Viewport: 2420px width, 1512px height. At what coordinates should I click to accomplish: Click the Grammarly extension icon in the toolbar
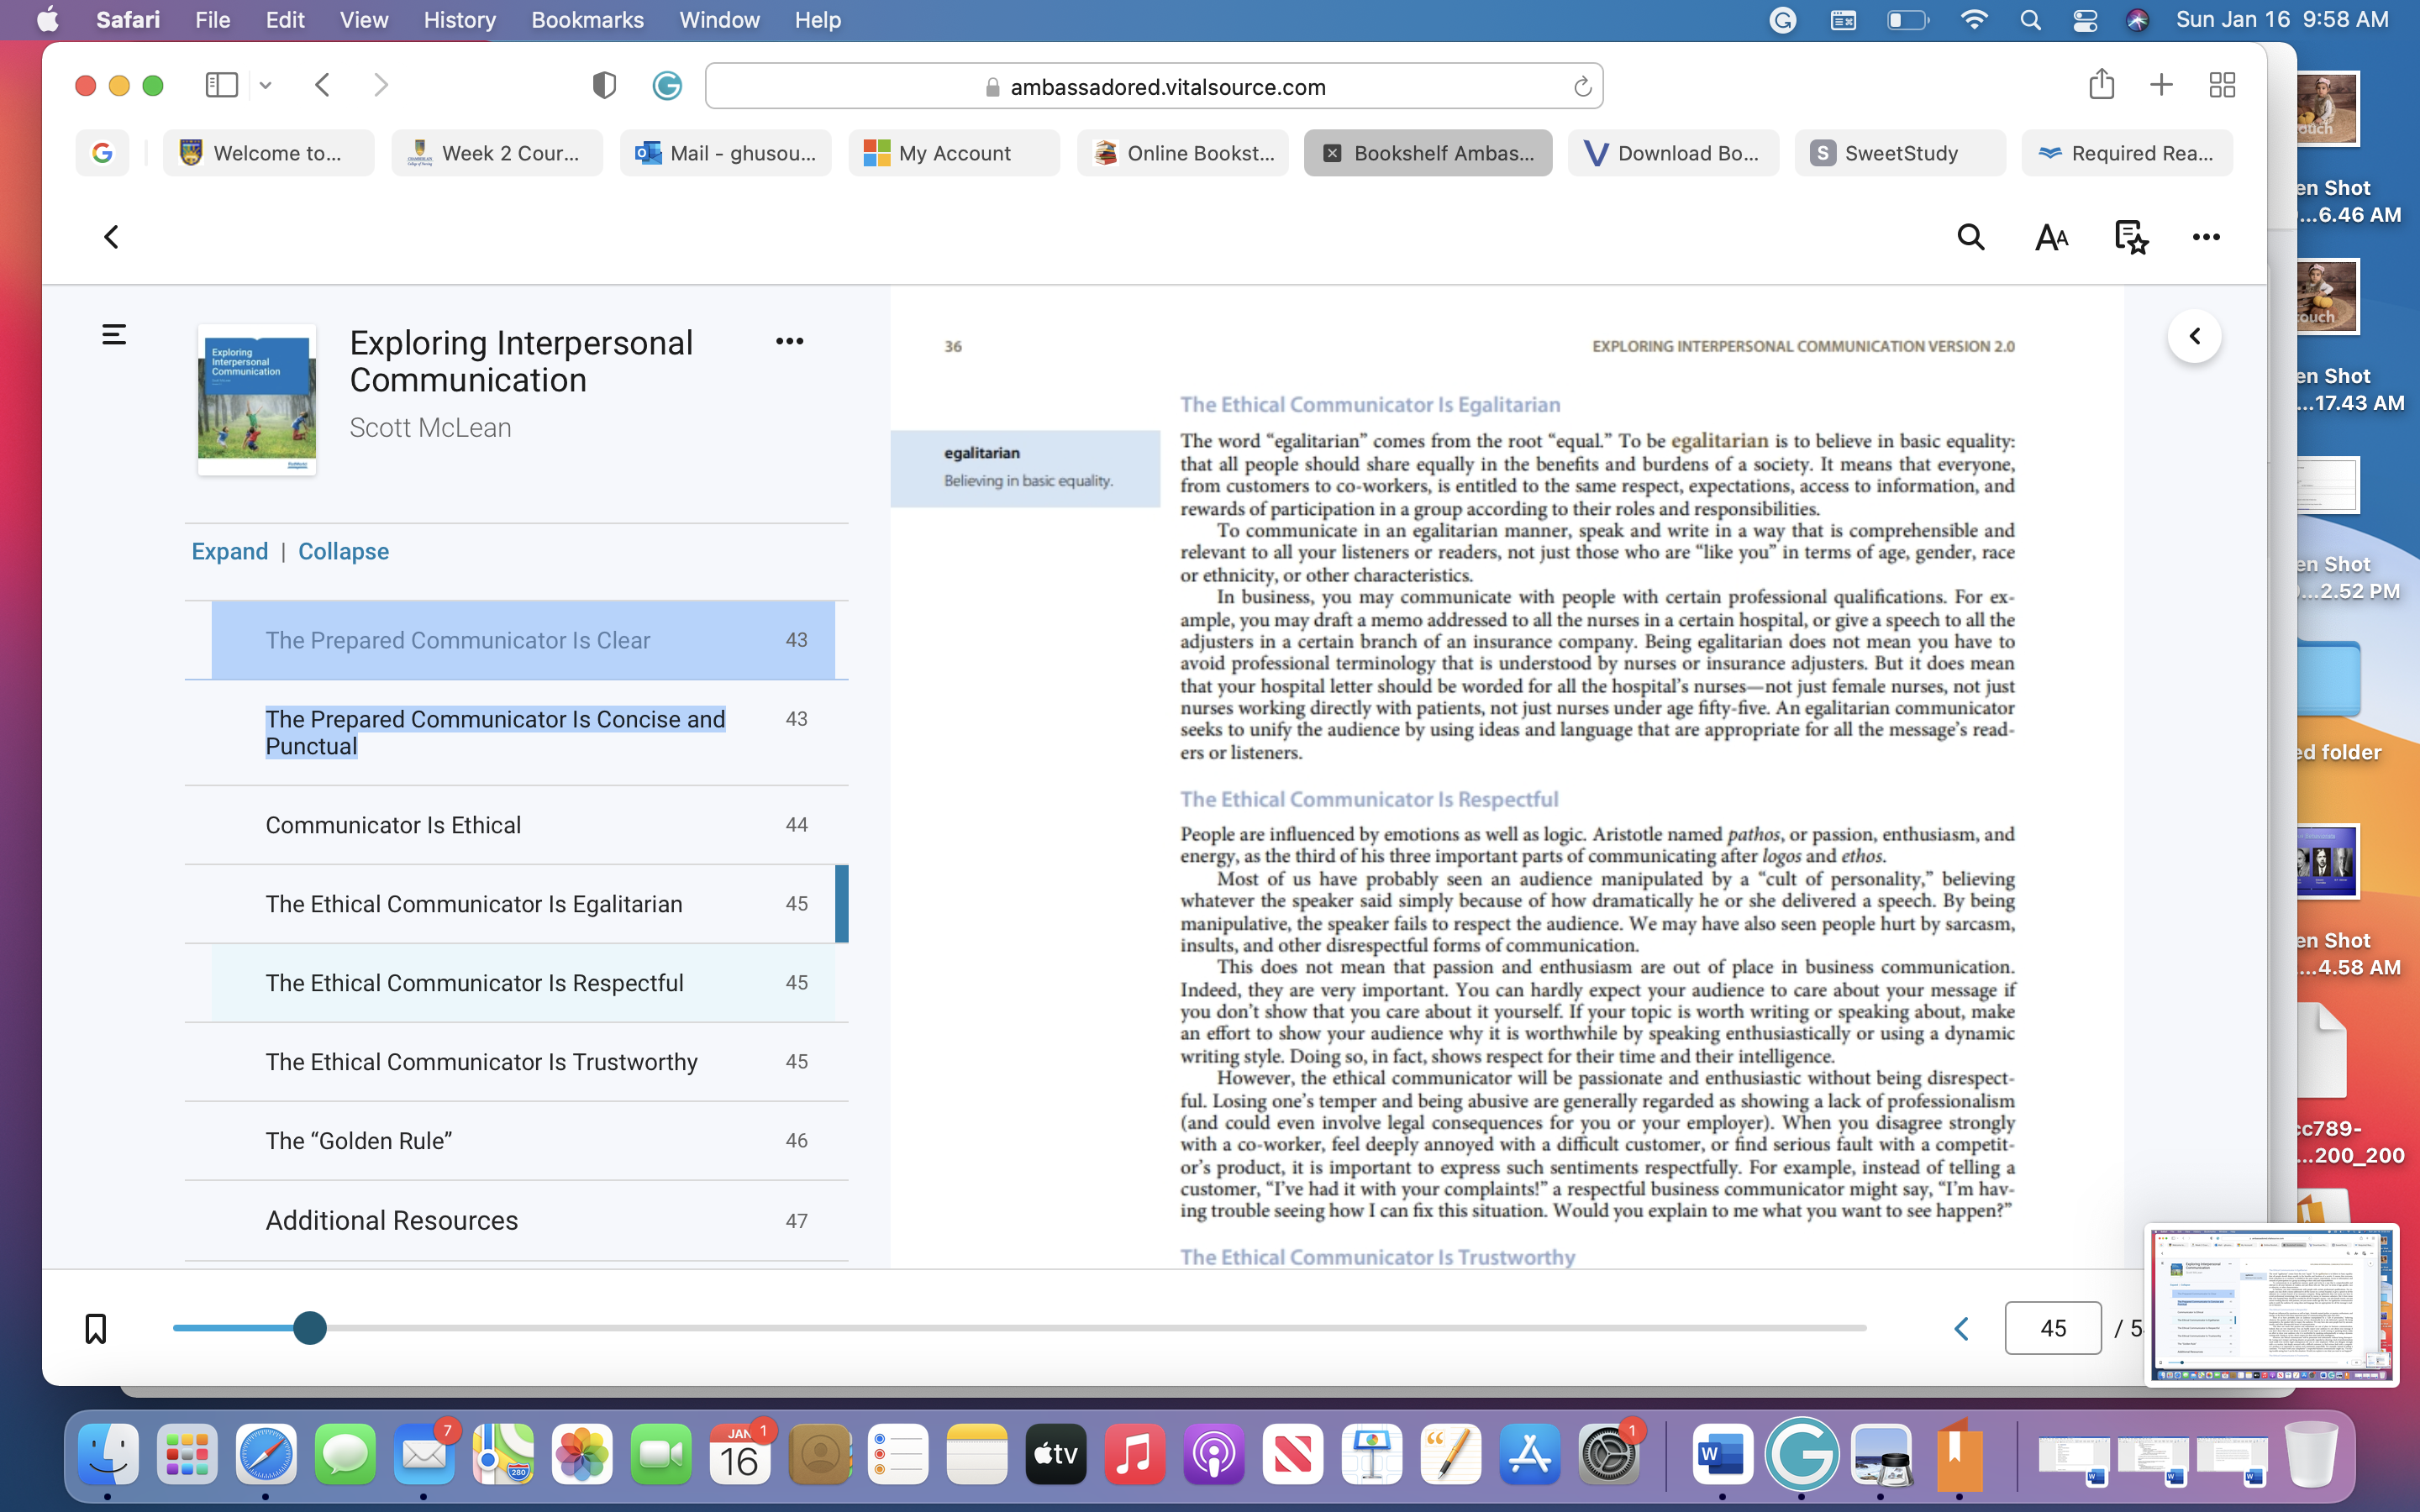(x=667, y=86)
